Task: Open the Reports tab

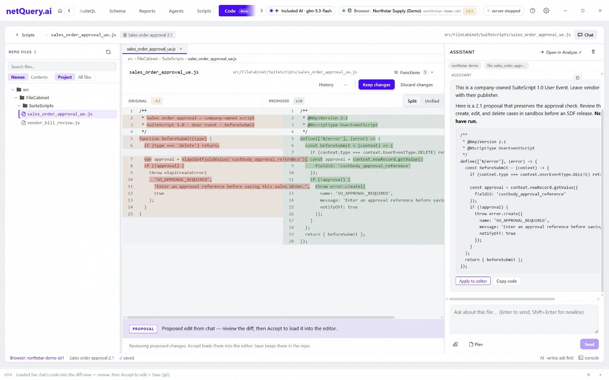Action: tap(147, 11)
